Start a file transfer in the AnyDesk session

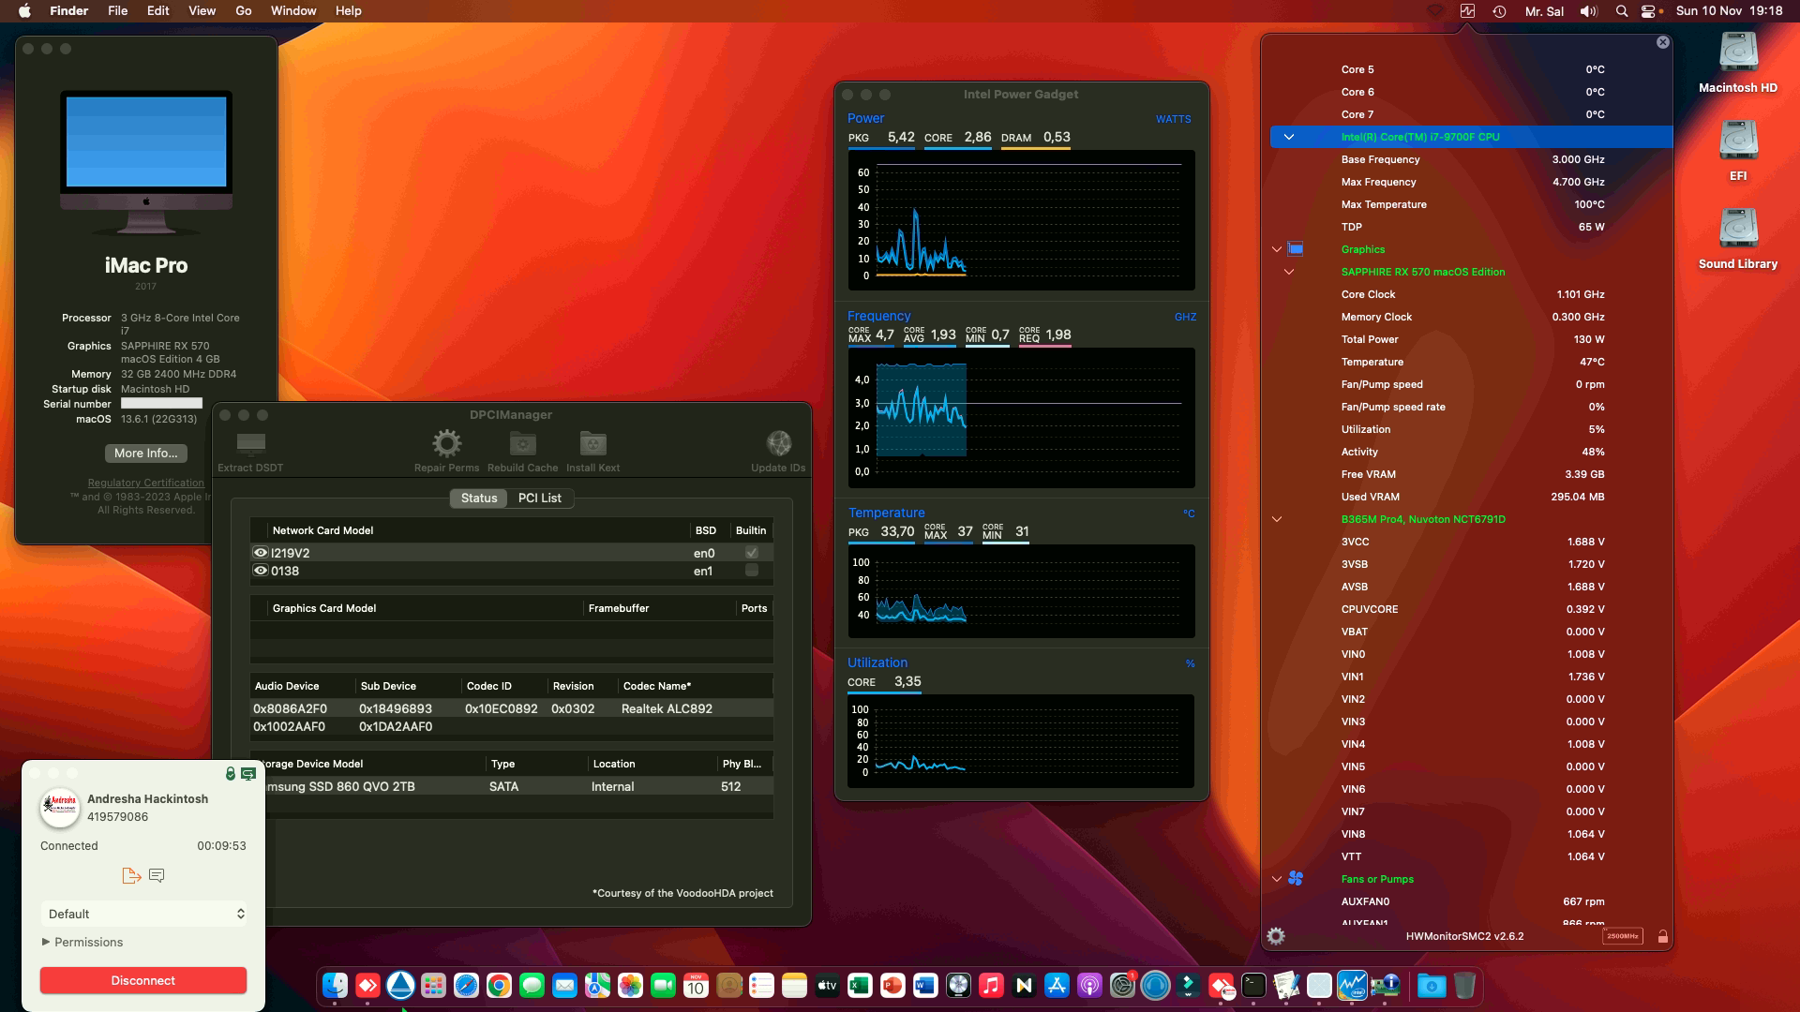(130, 875)
